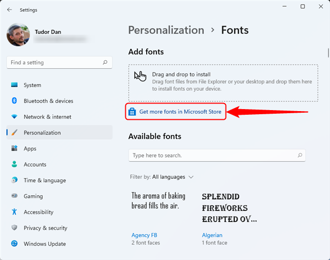330x260 pixels.
Task: Click magnifier icon in fonts search box
Action: [300, 155]
